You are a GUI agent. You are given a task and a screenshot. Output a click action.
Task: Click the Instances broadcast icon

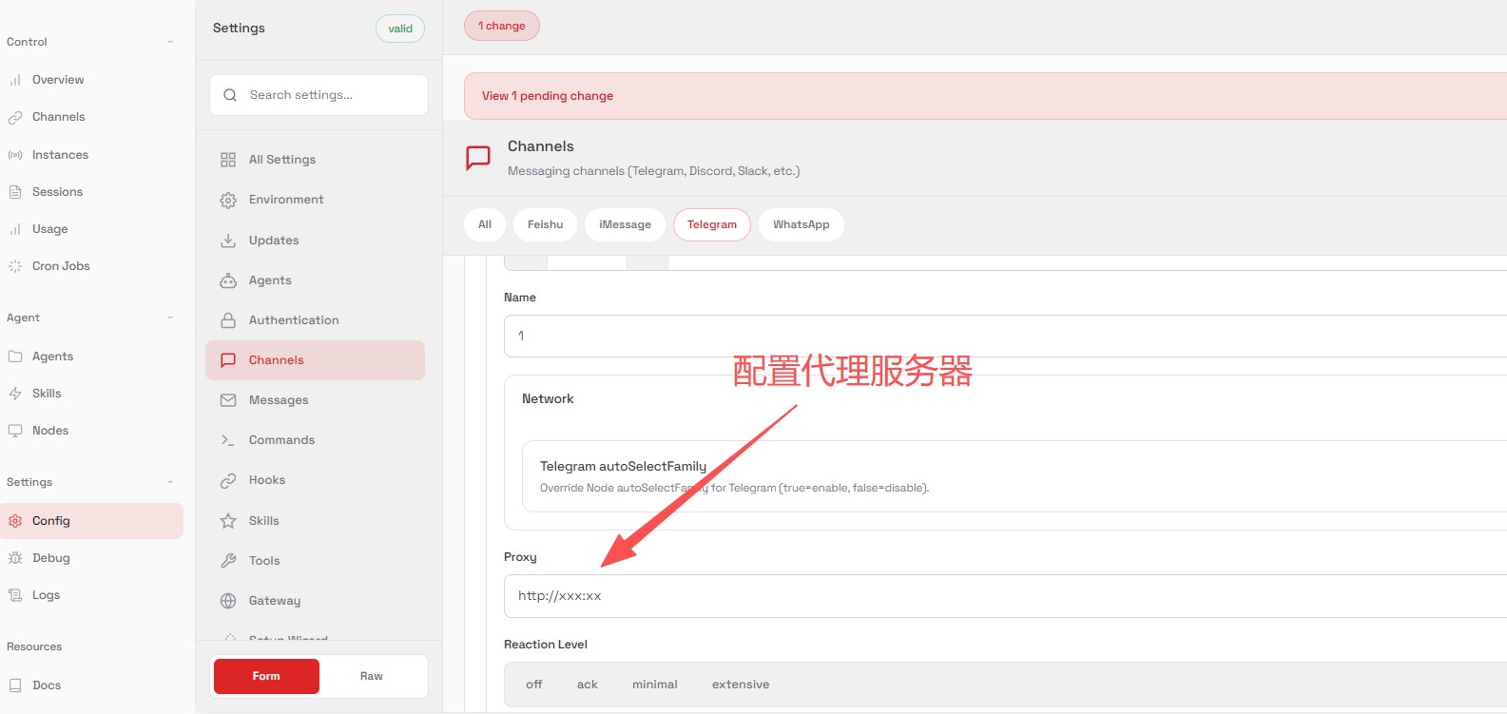coord(15,155)
